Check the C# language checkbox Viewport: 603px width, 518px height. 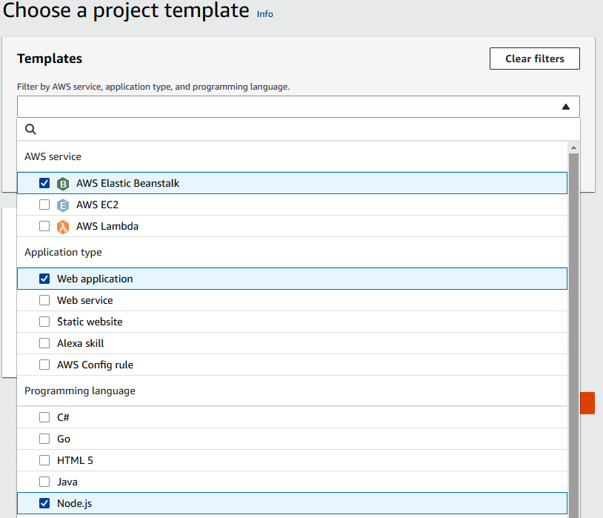pyautogui.click(x=44, y=417)
